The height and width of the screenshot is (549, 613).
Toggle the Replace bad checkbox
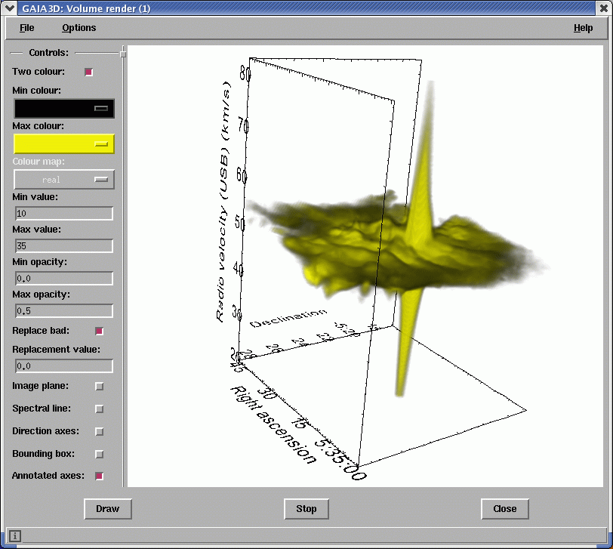point(100,332)
